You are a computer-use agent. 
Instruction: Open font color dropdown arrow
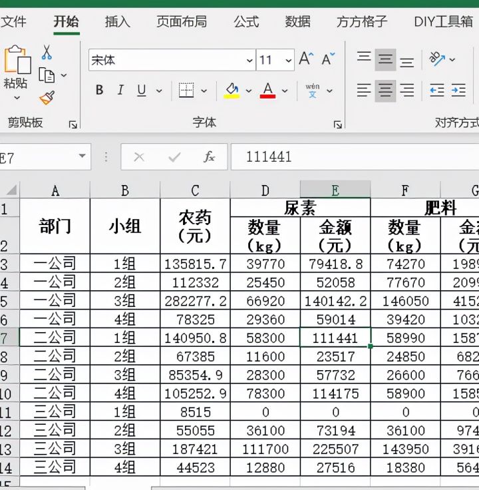[x=285, y=91]
